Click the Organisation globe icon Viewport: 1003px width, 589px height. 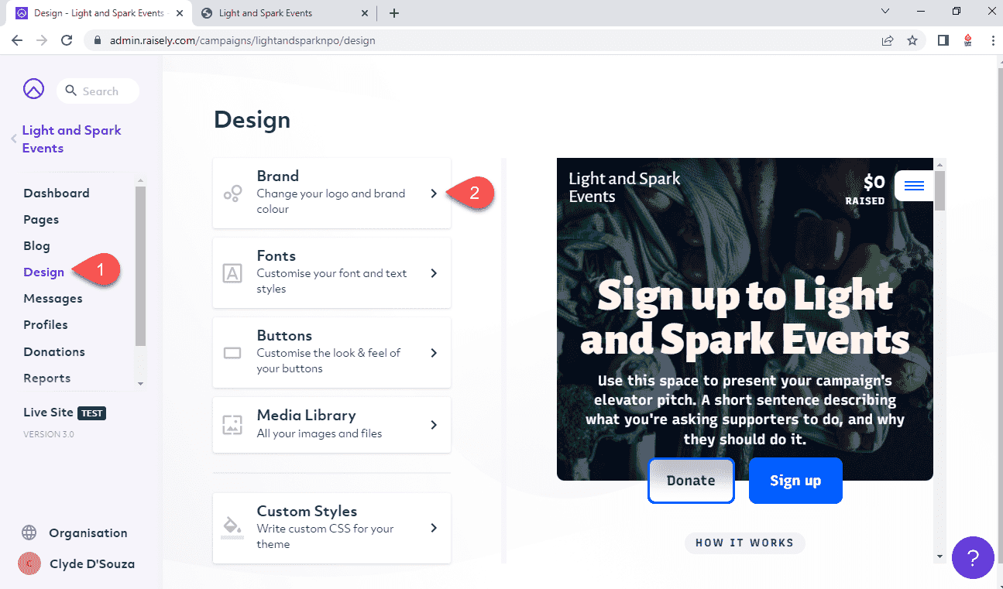29,532
